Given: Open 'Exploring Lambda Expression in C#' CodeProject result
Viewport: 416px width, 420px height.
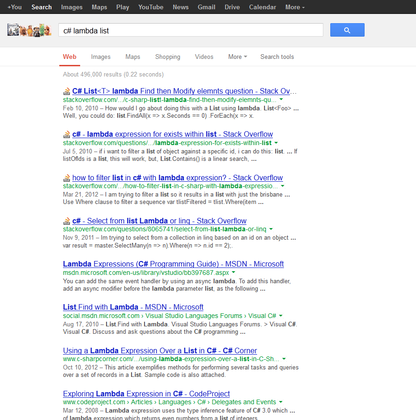Looking at the screenshot, I should [x=146, y=394].
